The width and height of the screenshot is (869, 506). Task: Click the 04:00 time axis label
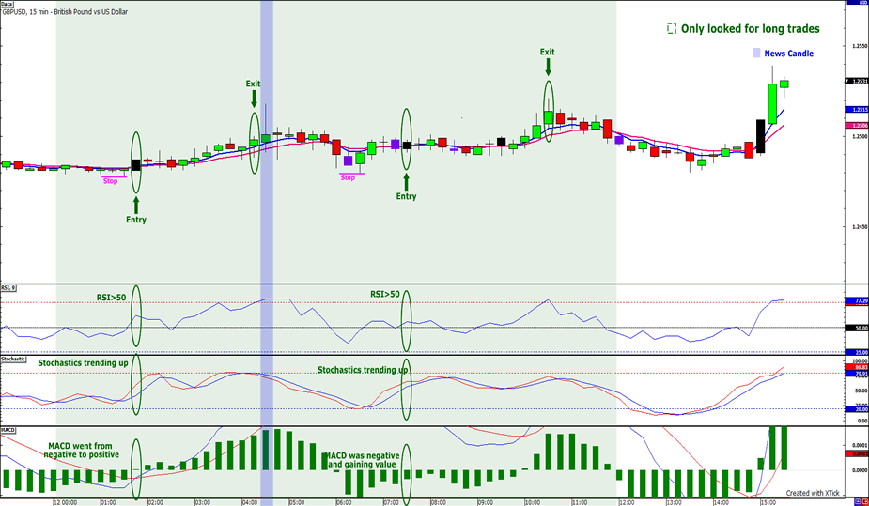(x=249, y=502)
